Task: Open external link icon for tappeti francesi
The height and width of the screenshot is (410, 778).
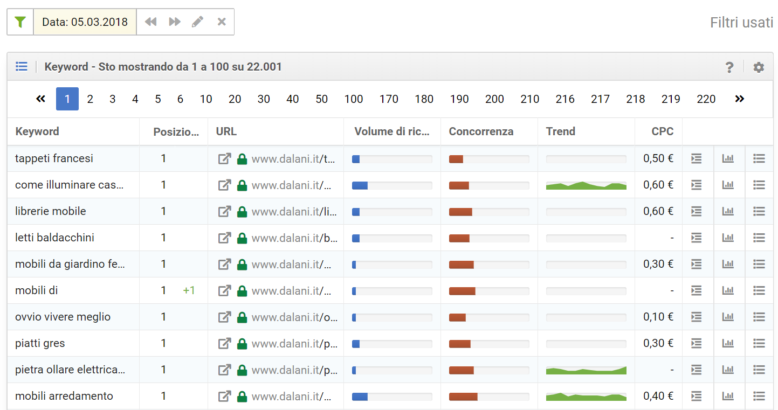Action: point(224,158)
